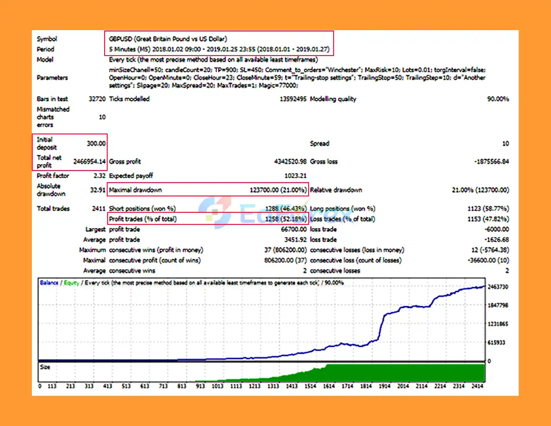
Task: Click the Total trades value 2411
Action: pyautogui.click(x=99, y=208)
